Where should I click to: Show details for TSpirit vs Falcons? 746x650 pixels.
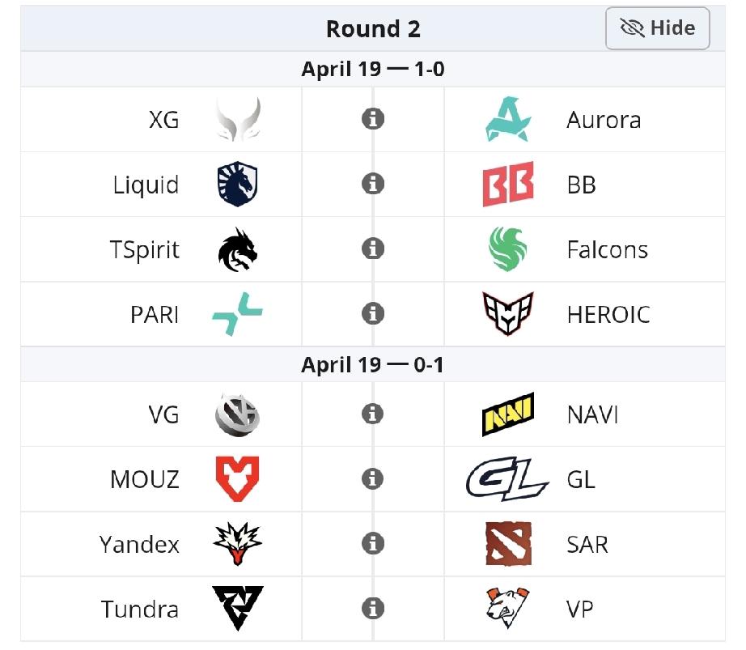(x=372, y=249)
